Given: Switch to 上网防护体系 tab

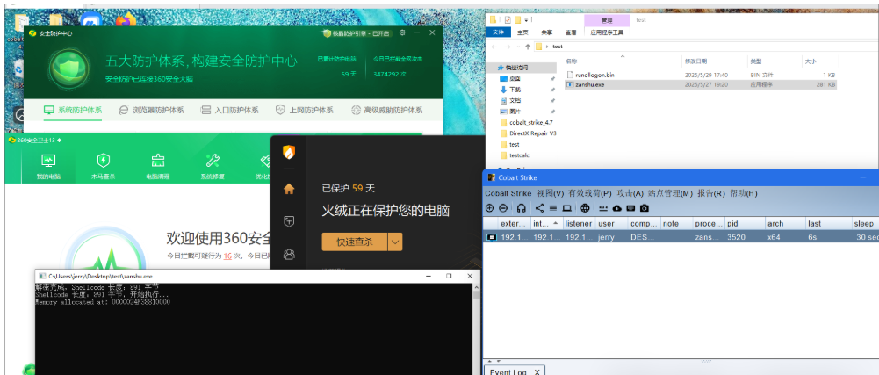Looking at the screenshot, I should pyautogui.click(x=305, y=110).
